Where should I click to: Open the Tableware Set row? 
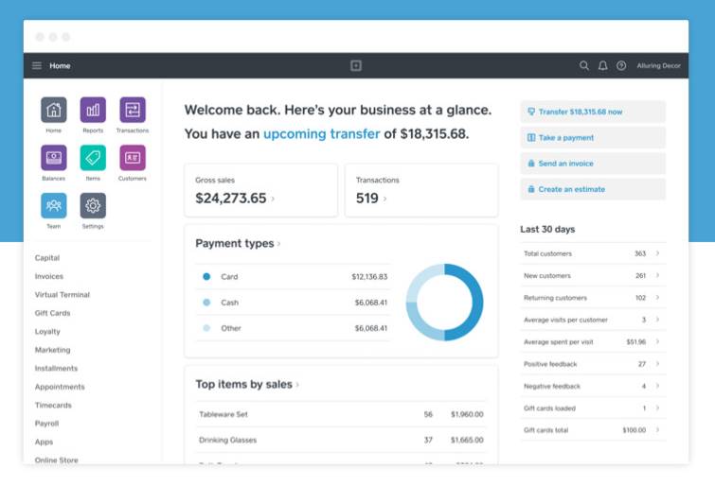[341, 414]
